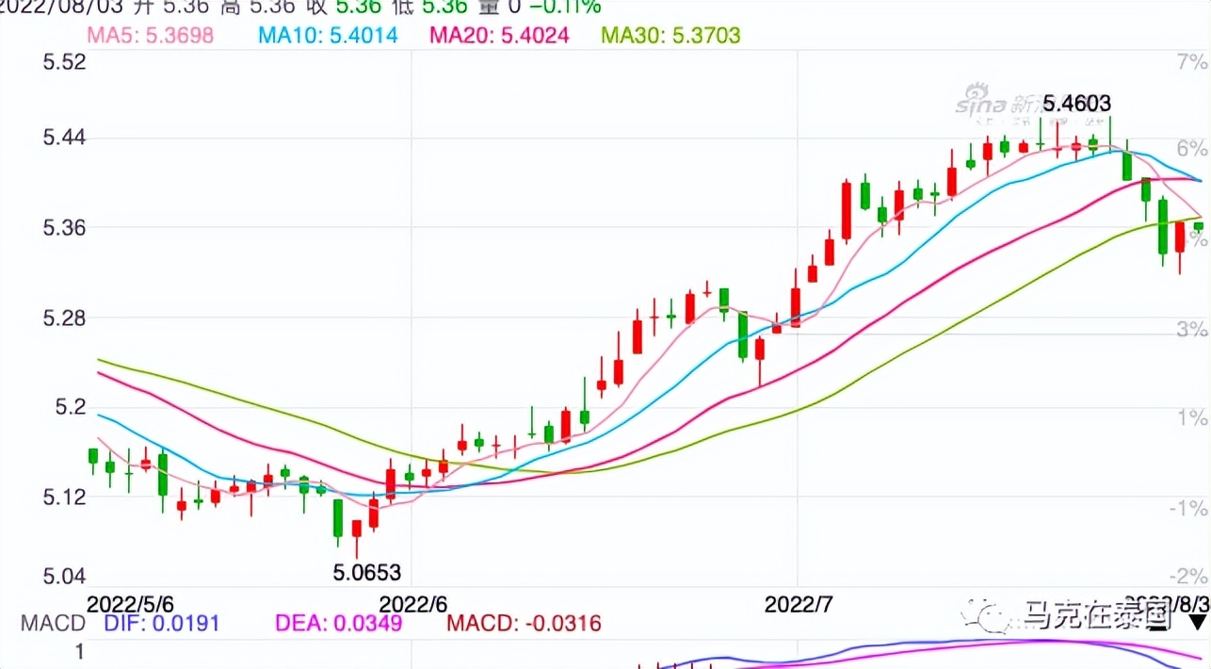This screenshot has width=1211, height=669.
Task: Click the 1 label on MACD axis
Action: pyautogui.click(x=80, y=651)
